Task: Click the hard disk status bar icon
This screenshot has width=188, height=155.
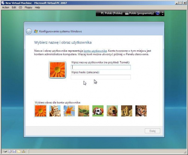Action: tap(5, 152)
